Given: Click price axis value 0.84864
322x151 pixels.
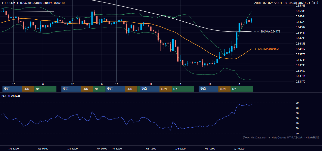Looking at the screenshot, I should click(x=300, y=17).
